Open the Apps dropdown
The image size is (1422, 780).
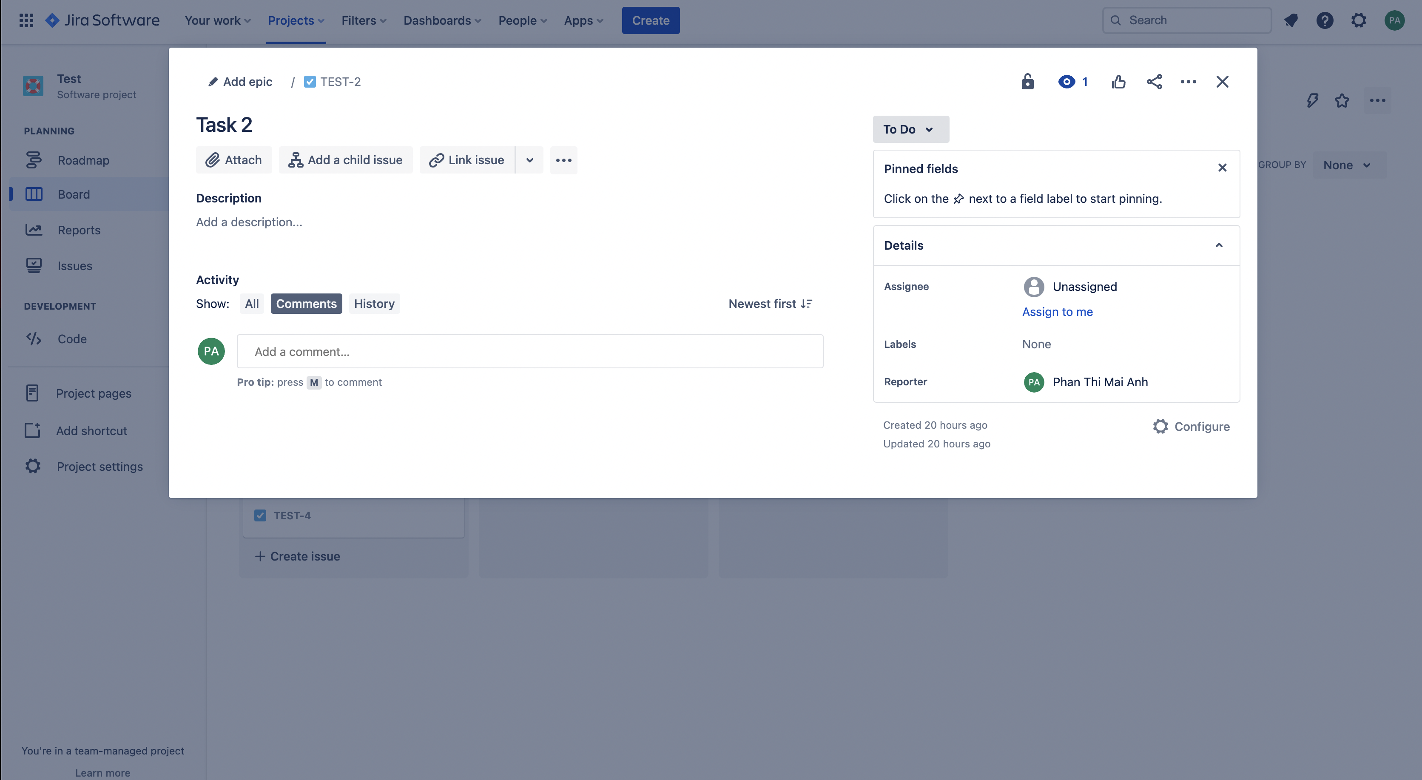coord(583,20)
